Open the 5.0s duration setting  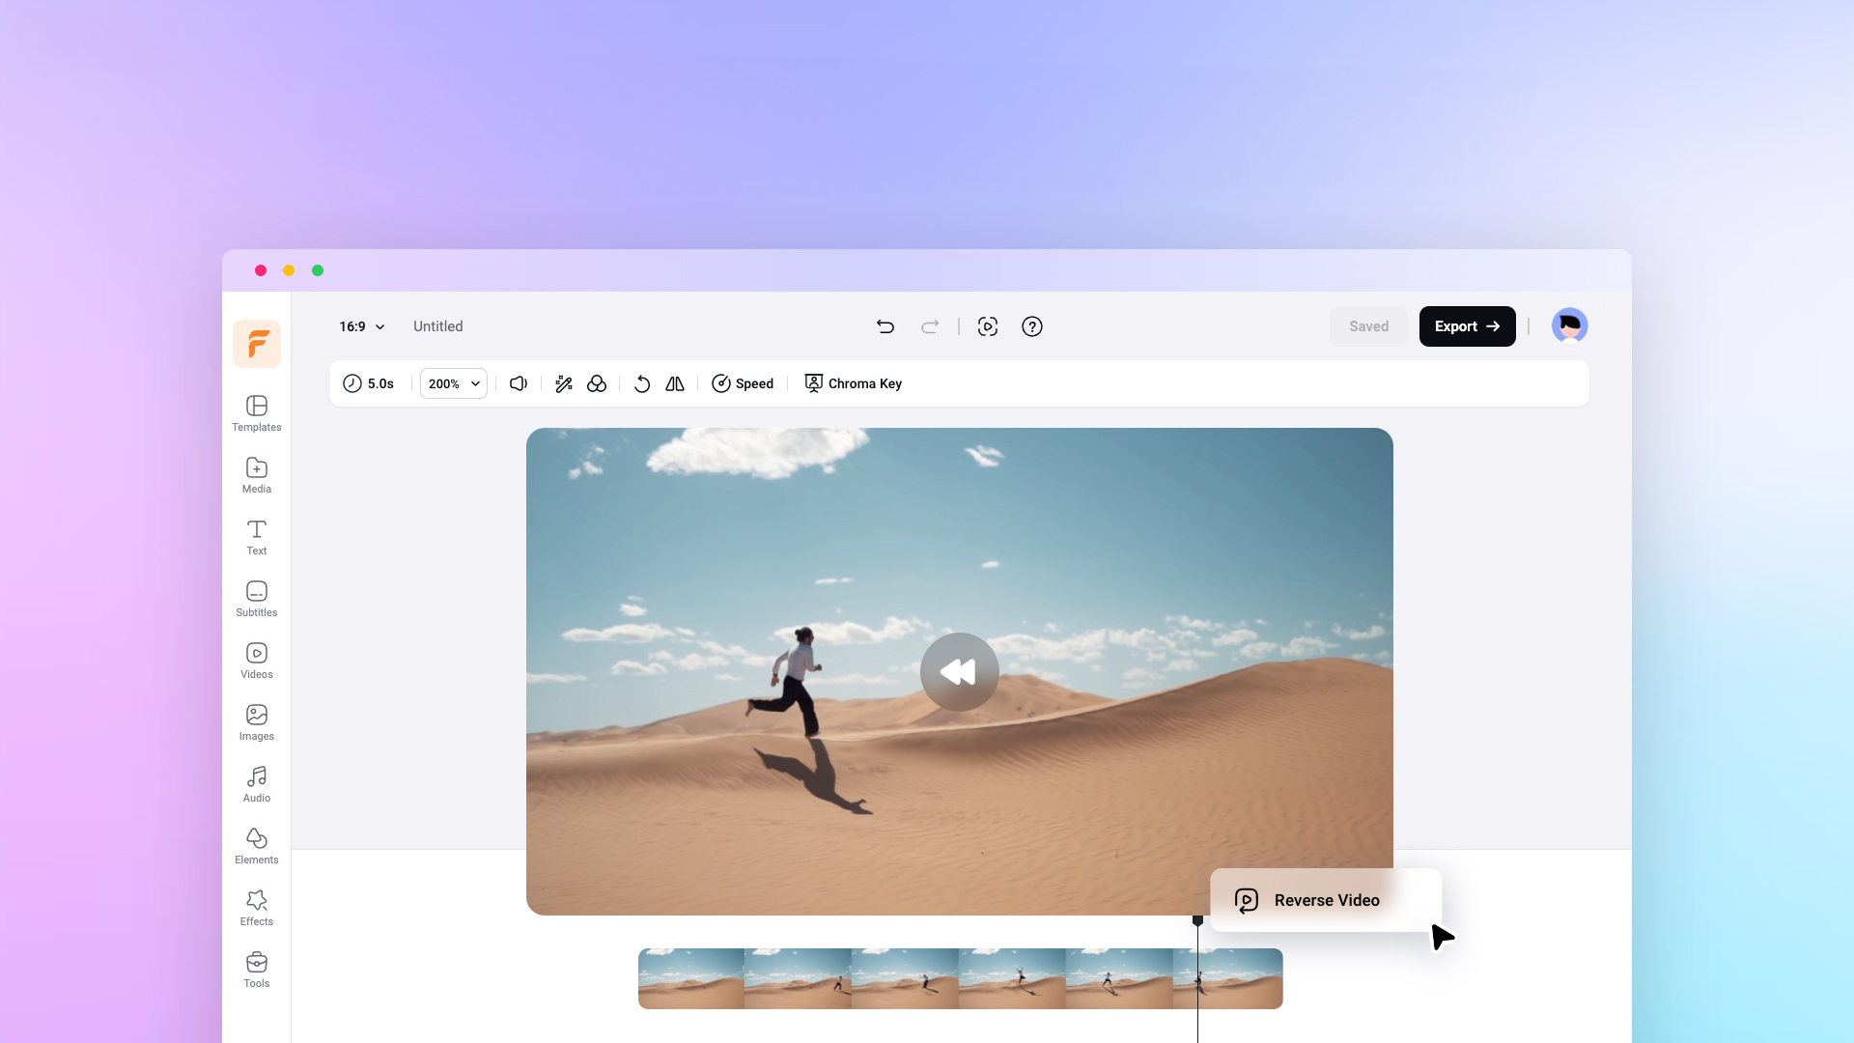coord(369,383)
